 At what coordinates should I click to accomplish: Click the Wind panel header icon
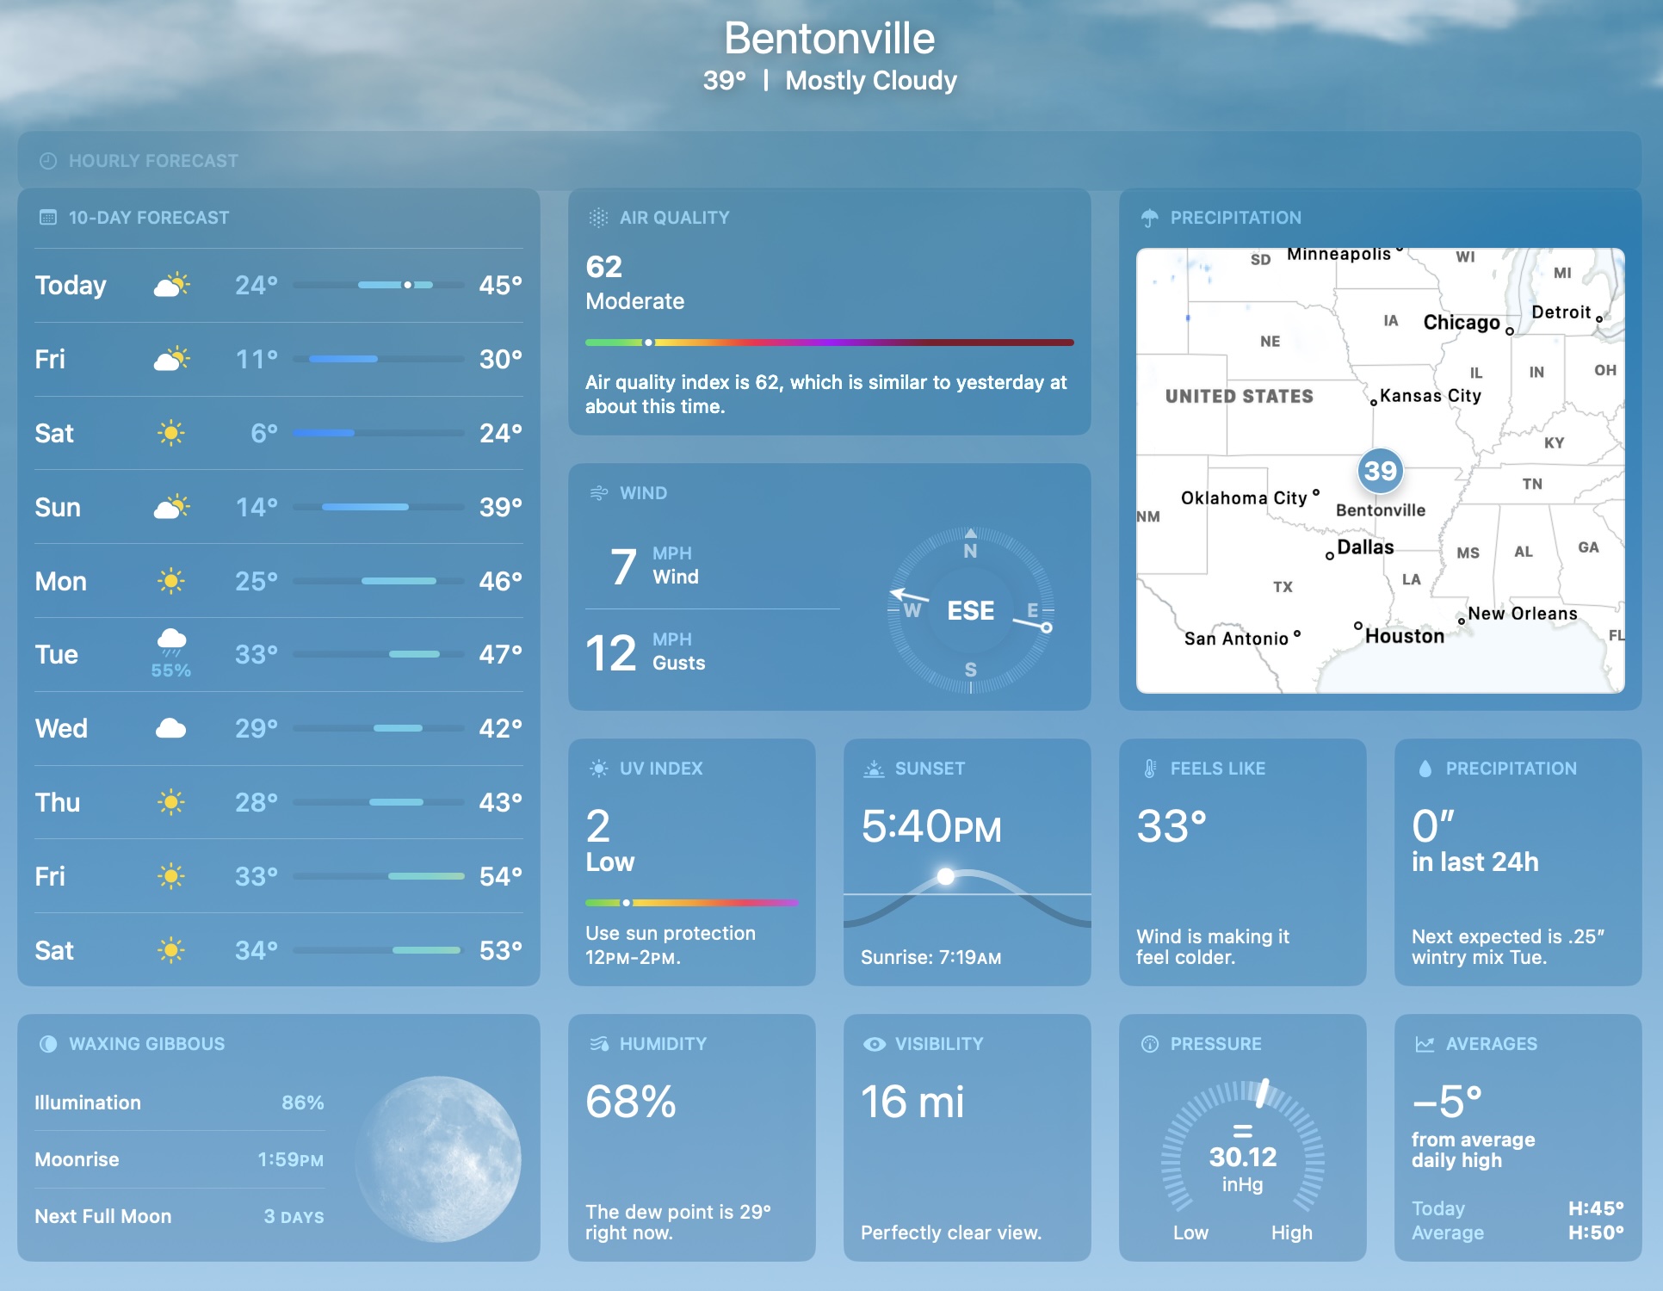click(x=598, y=493)
